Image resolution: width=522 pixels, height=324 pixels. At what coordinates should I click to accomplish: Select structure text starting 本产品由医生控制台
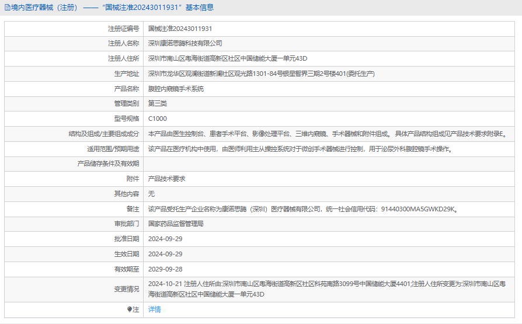328,134
